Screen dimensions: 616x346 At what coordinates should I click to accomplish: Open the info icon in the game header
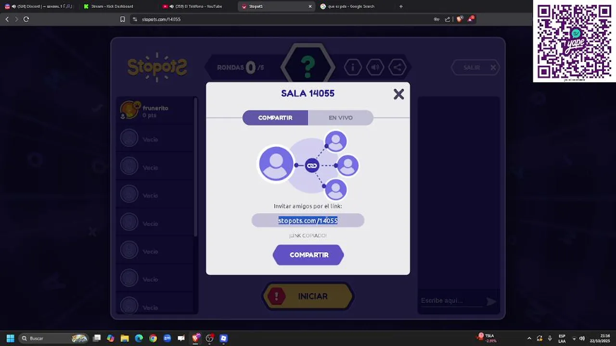(x=353, y=67)
